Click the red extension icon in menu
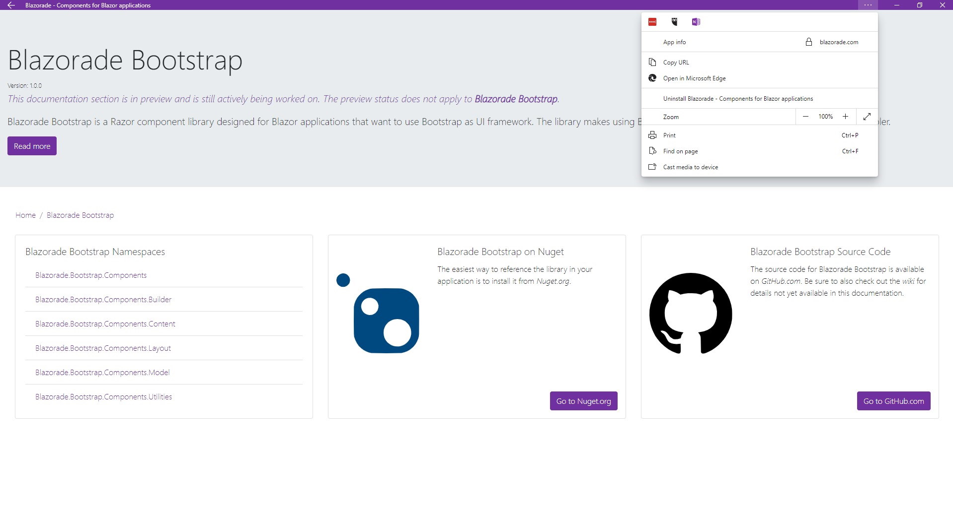Screen dimensions: 953x516 click(x=652, y=22)
